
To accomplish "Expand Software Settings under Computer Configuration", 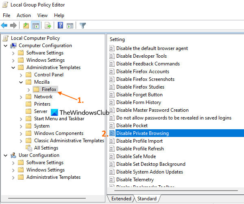I will (13, 53).
